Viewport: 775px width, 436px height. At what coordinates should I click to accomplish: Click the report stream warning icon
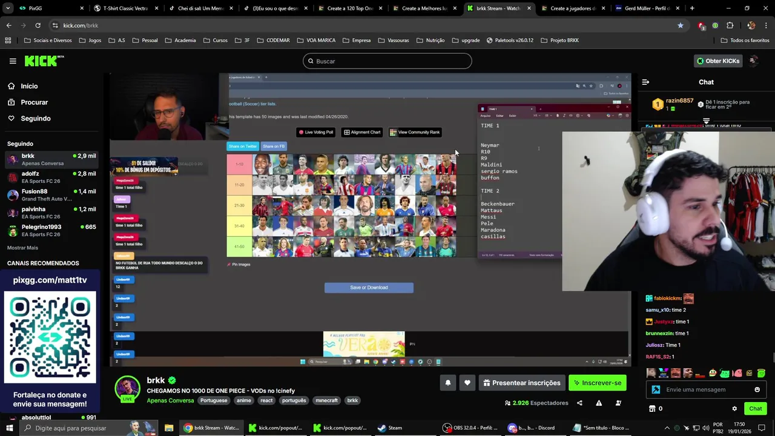(x=599, y=403)
